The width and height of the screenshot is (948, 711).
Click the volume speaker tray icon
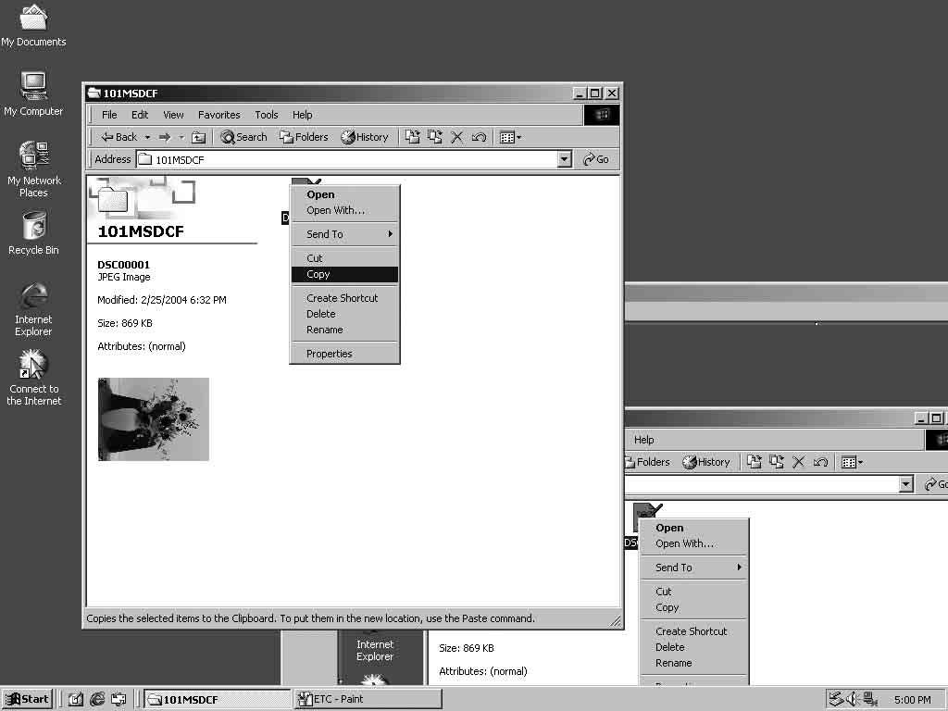click(x=853, y=699)
